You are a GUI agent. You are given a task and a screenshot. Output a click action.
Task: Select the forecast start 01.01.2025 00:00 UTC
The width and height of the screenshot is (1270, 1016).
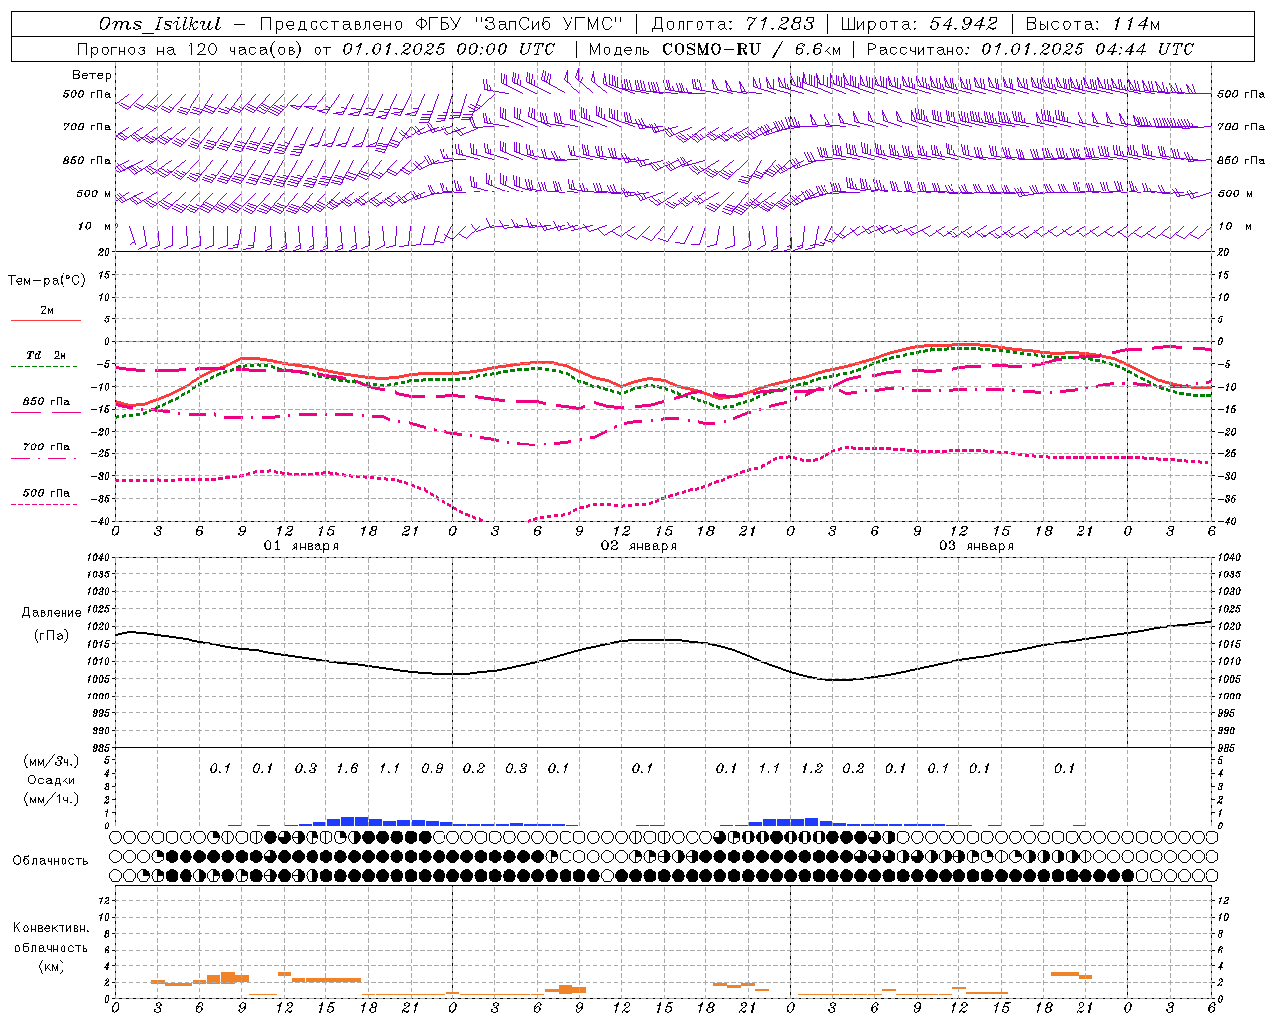(448, 49)
